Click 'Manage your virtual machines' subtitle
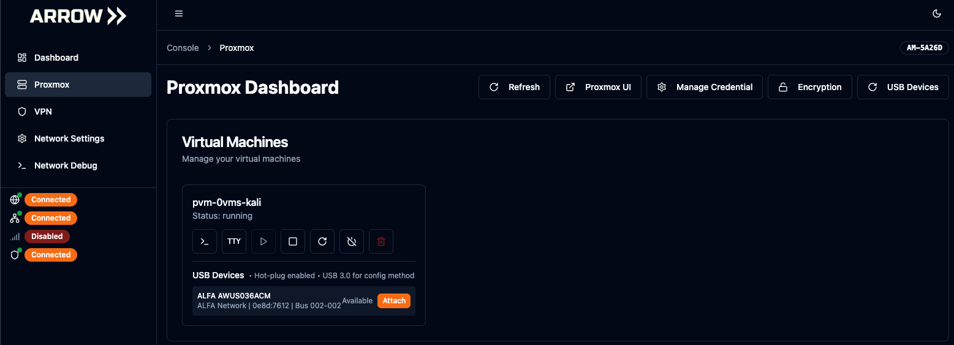The width and height of the screenshot is (954, 345). coord(241,159)
